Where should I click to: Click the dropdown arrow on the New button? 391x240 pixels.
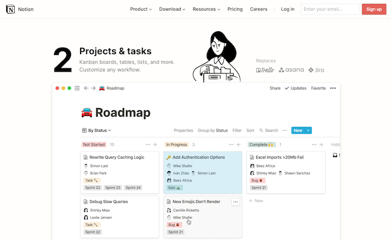pos(309,130)
